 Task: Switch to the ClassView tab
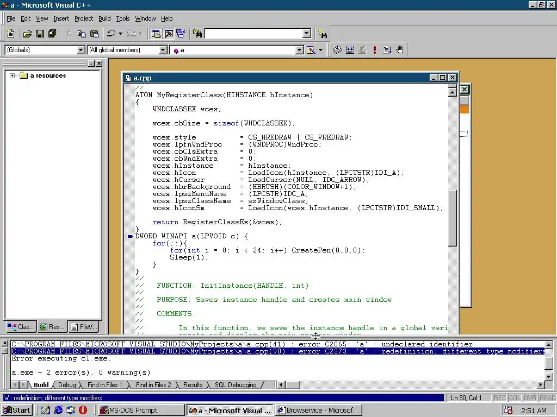[21, 326]
